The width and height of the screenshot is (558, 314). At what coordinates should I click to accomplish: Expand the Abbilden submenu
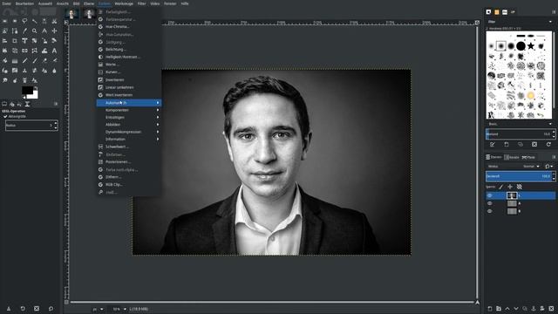click(x=129, y=125)
